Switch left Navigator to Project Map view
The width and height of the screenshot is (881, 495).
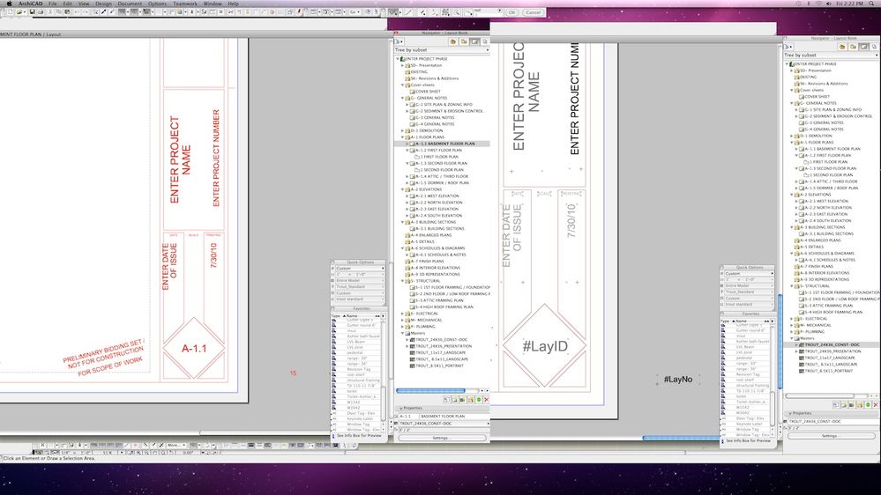point(453,41)
